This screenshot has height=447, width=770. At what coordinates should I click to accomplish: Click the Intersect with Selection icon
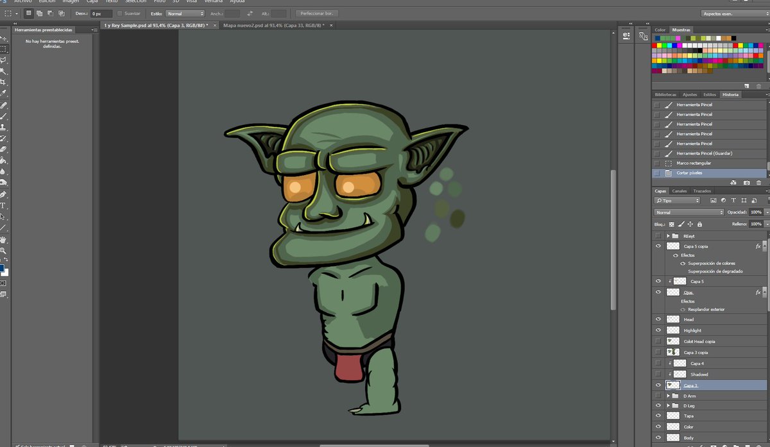click(x=62, y=13)
